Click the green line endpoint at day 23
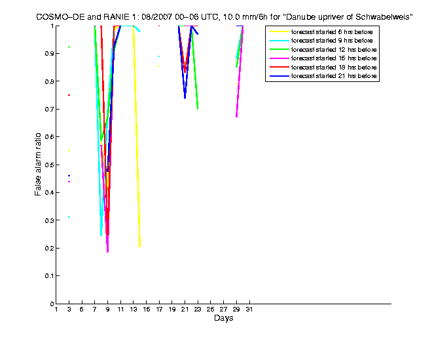This screenshot has height=341, width=432. coord(198,108)
